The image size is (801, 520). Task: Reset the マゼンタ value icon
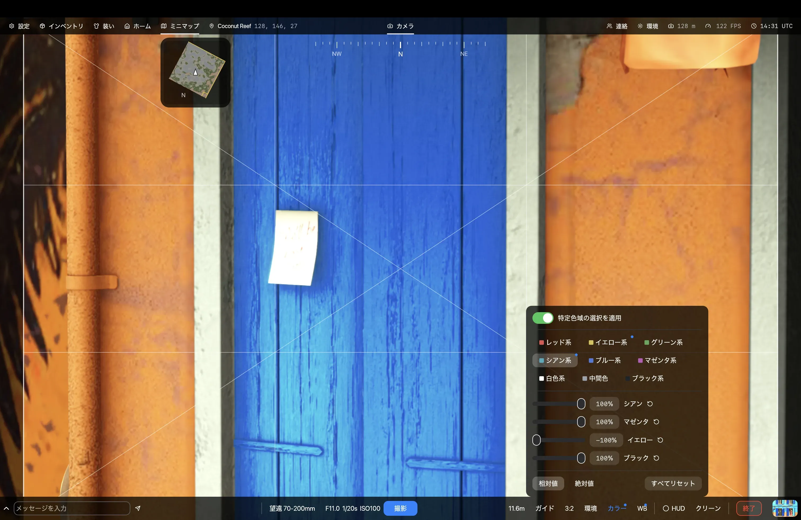[x=656, y=422]
